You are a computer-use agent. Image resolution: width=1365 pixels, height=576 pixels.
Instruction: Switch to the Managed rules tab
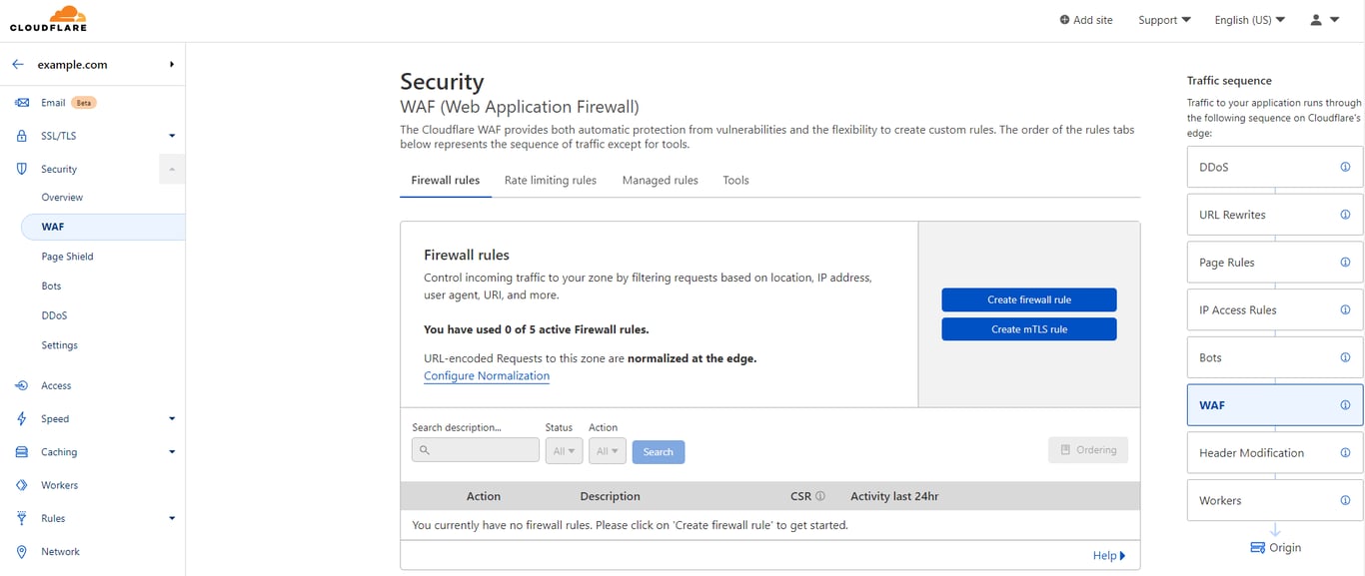tap(660, 180)
